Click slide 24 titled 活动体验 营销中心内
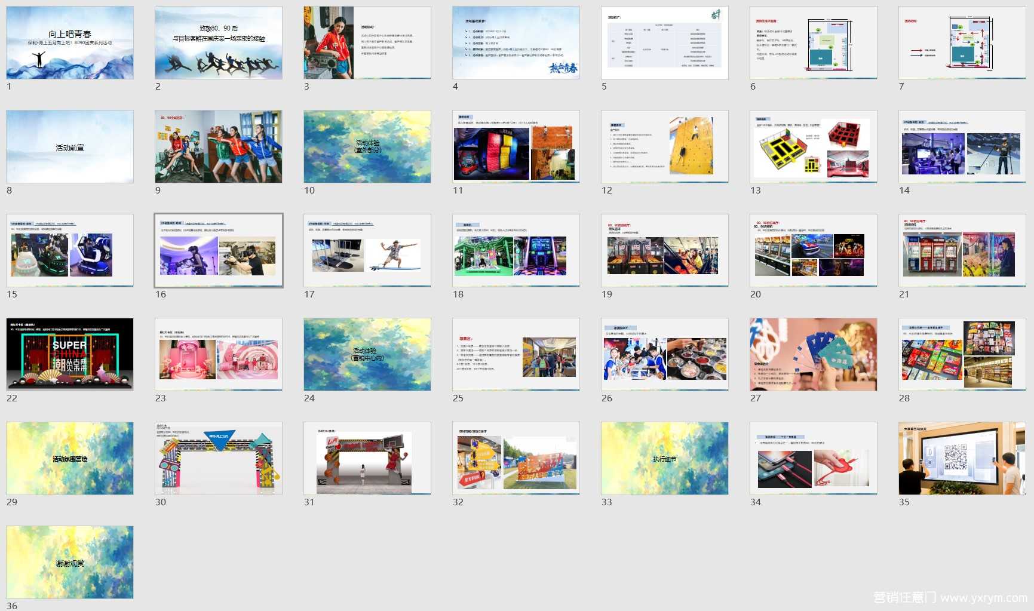 pyautogui.click(x=367, y=355)
